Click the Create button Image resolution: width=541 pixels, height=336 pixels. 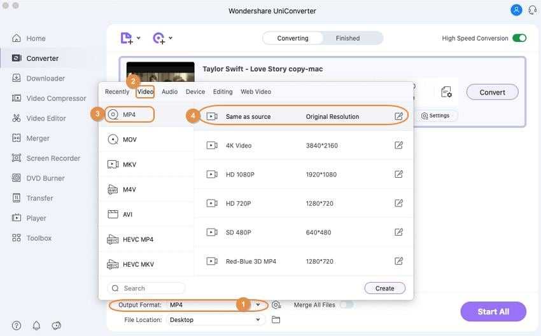384,288
